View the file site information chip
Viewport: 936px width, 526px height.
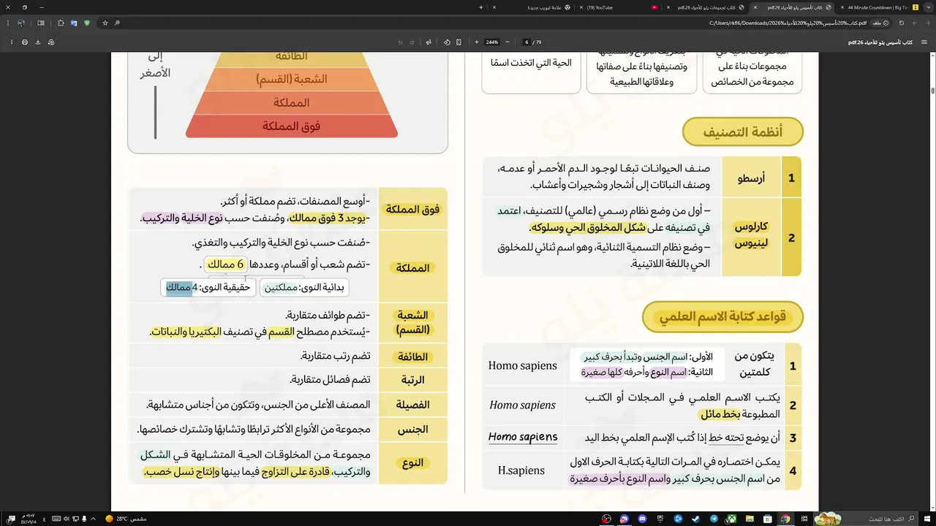click(x=880, y=23)
